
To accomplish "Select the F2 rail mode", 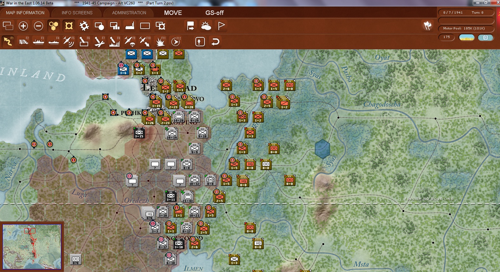I will pyautogui.click(x=23, y=41).
